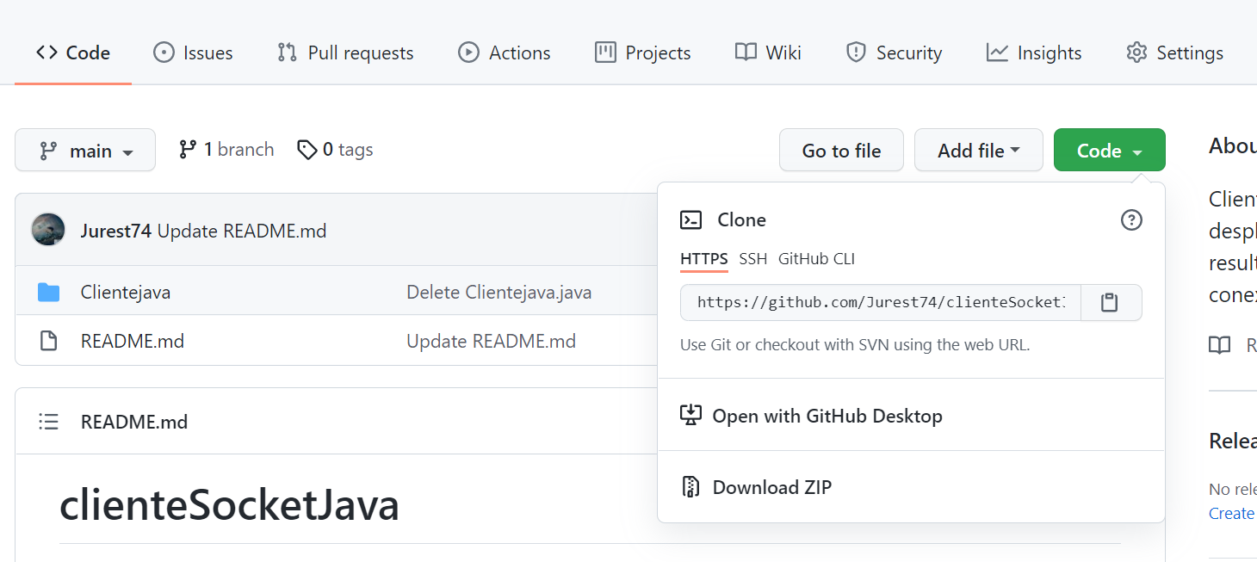Copy the clone URL with clipboard icon
The height and width of the screenshot is (562, 1257).
(x=1111, y=303)
